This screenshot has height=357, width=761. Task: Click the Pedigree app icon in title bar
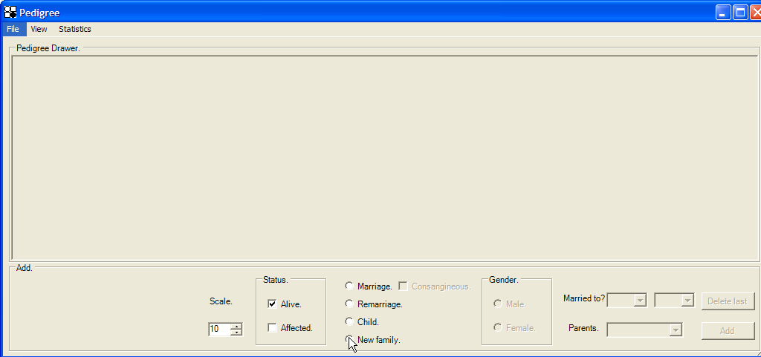tap(10, 12)
